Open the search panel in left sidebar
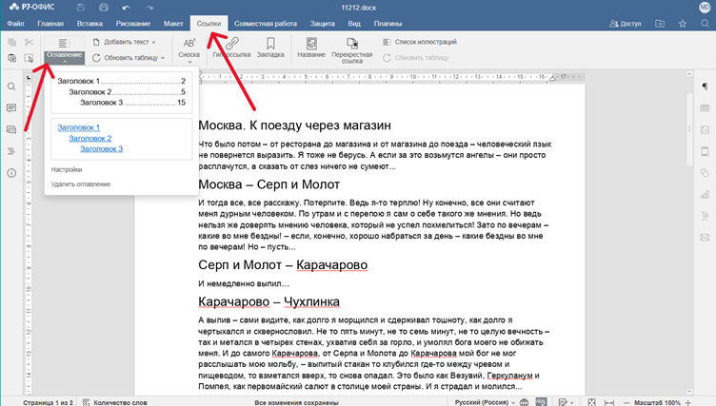 coord(11,87)
